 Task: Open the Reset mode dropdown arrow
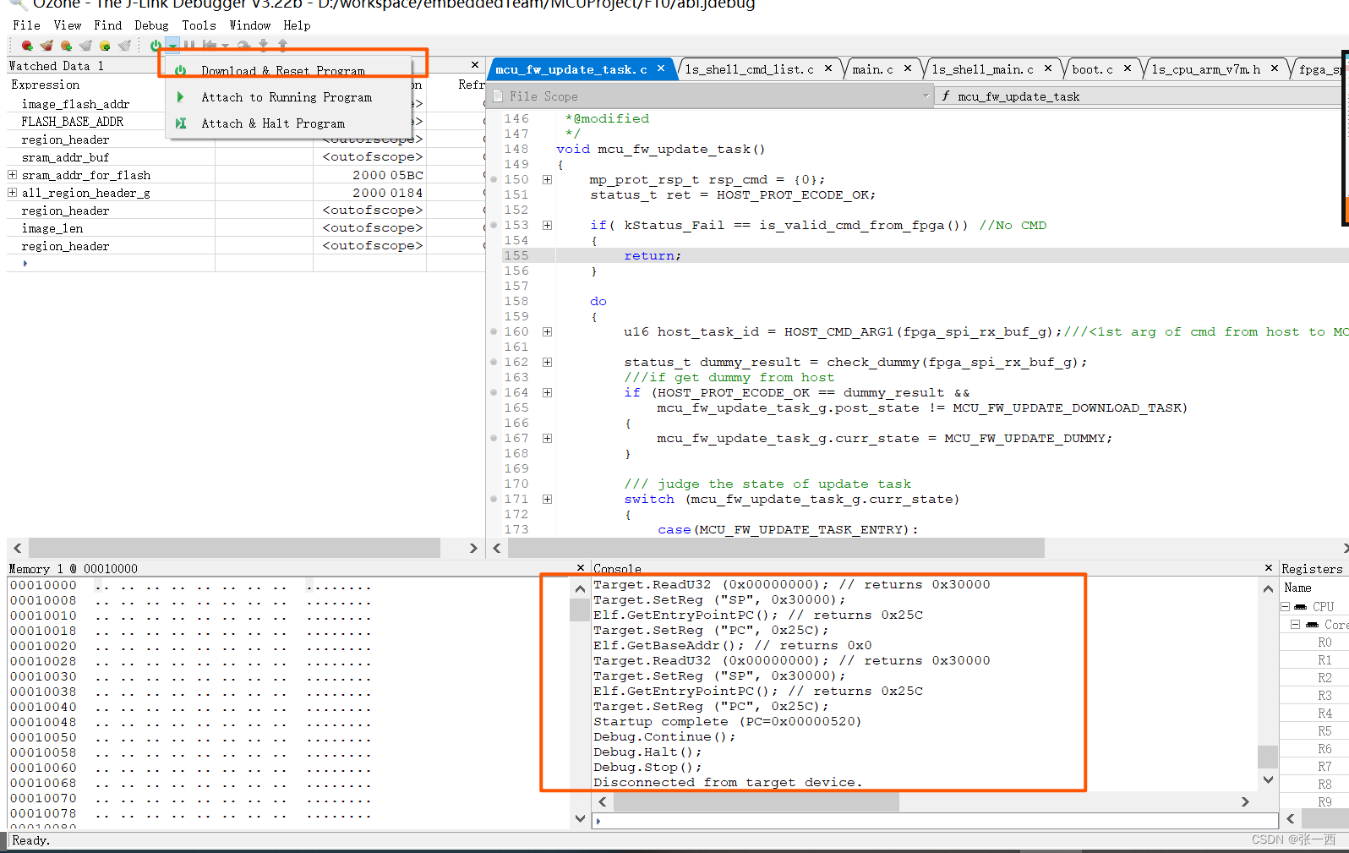tap(225, 46)
